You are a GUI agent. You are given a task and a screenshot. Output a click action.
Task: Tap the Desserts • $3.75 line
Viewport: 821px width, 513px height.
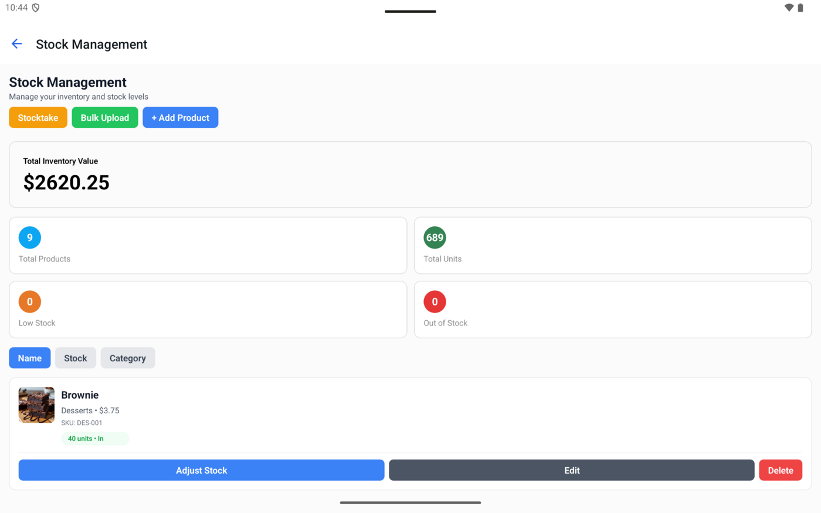click(90, 410)
